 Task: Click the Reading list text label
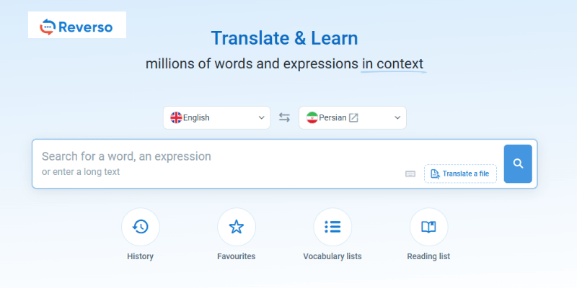(x=428, y=256)
